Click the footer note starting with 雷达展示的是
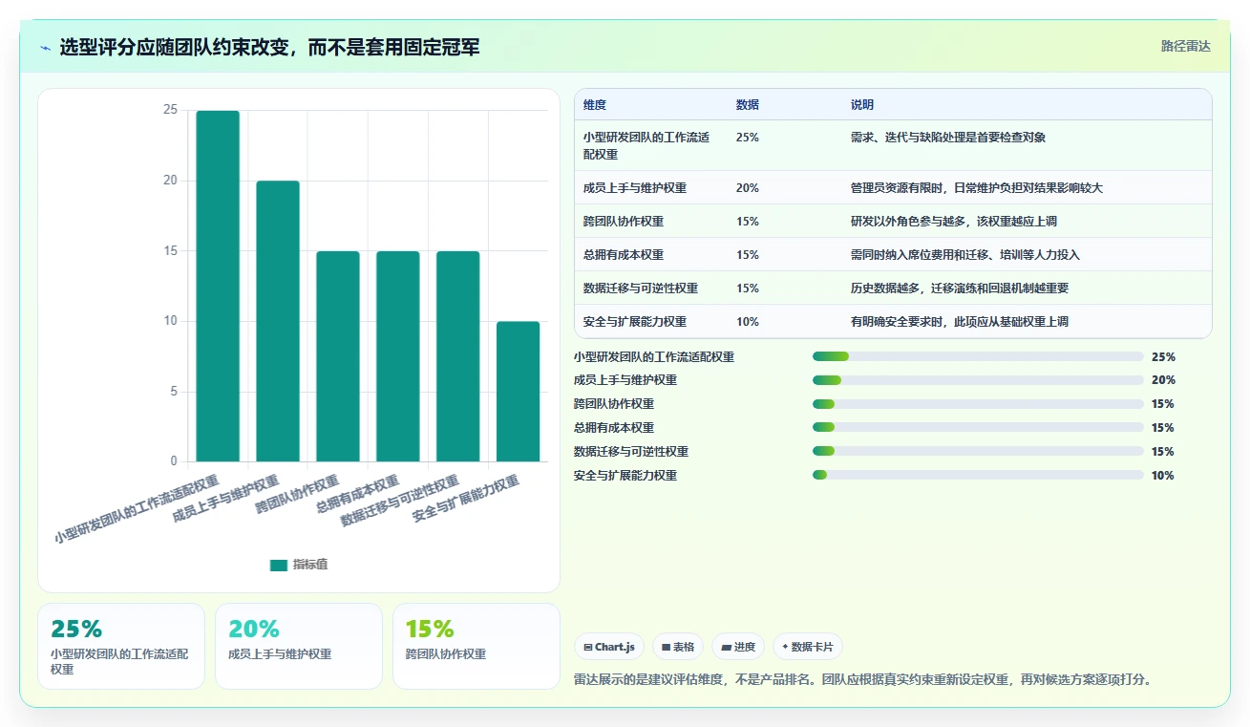The height and width of the screenshot is (727, 1250). coord(862,680)
